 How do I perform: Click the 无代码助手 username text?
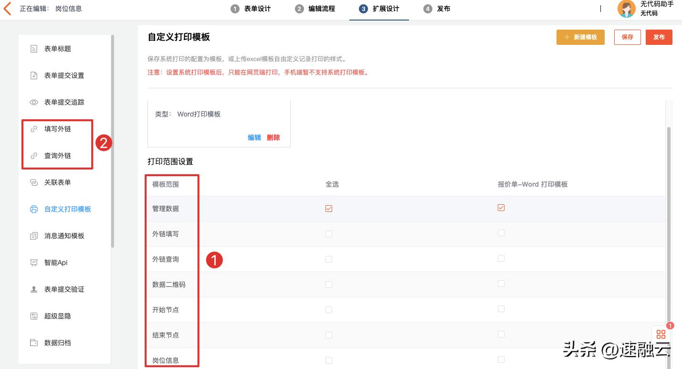pyautogui.click(x=657, y=4)
